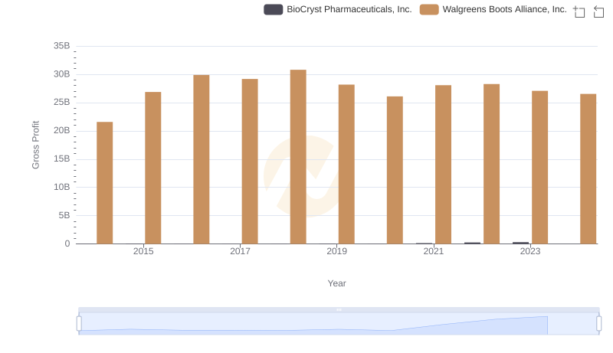This screenshot has width=613, height=353.
Task: Click the dark gray BioCryst legend swatch
Action: coord(273,9)
